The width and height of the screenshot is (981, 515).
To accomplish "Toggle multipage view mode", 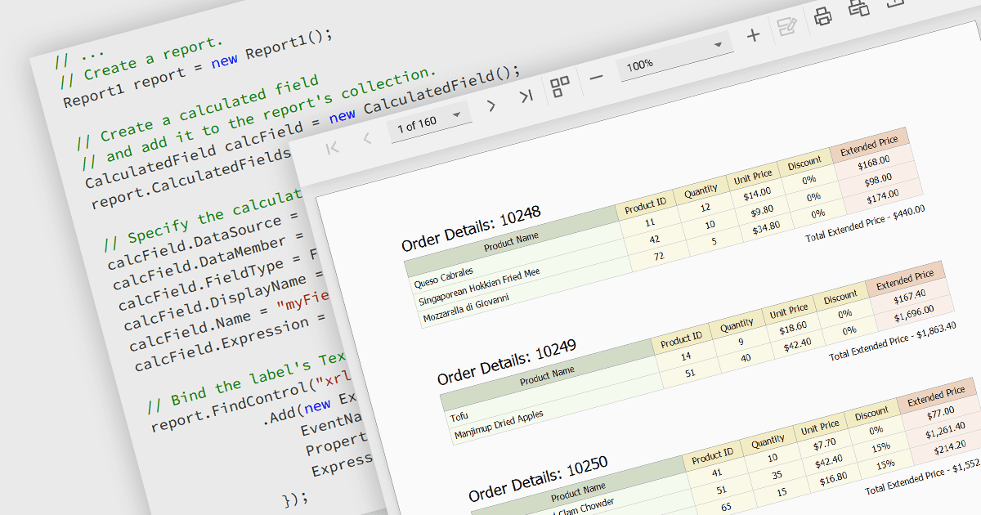I will tap(560, 87).
